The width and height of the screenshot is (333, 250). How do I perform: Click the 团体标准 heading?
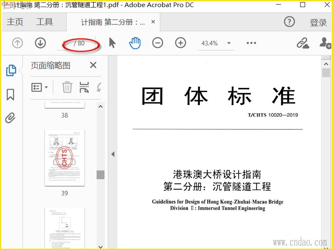coord(218,96)
